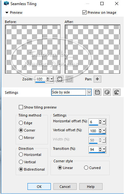124x194 pixels.
Task: Click the Zoom to 100% icon
Action: point(69,79)
